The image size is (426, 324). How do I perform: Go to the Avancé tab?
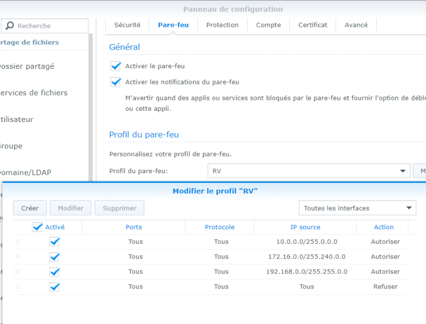[x=356, y=25]
